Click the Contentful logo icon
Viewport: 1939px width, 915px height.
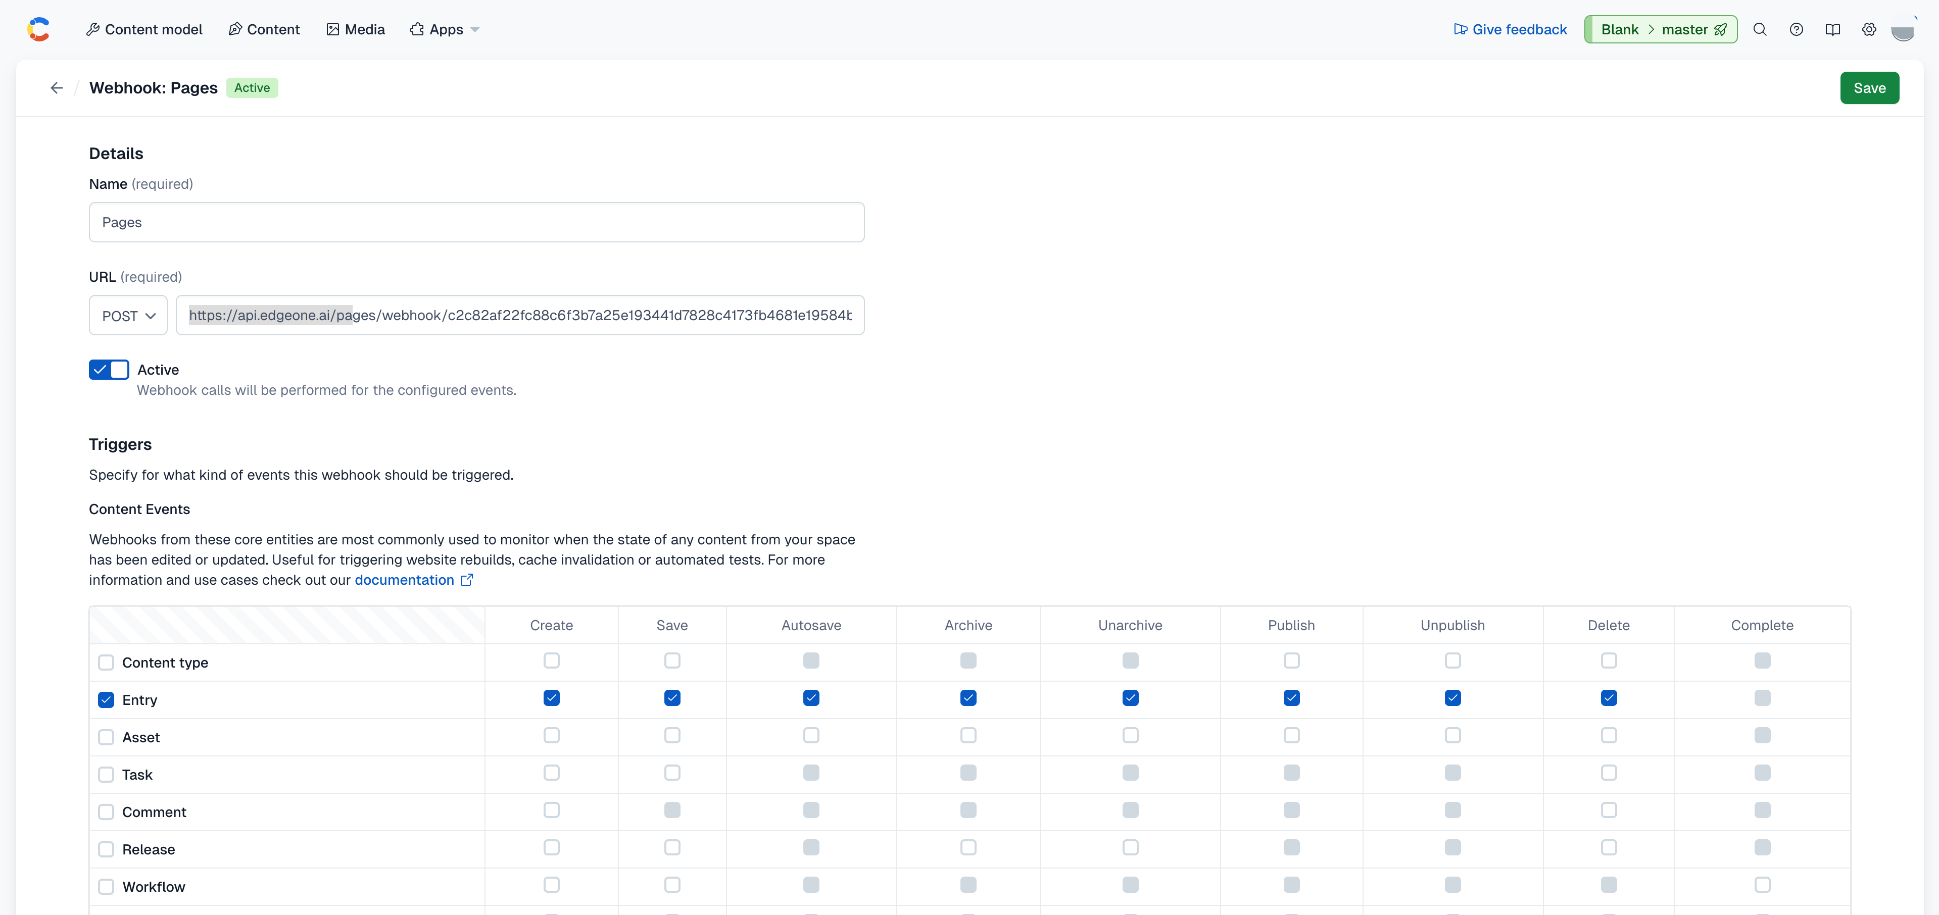tap(38, 29)
